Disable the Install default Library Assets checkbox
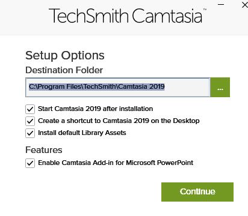 pyautogui.click(x=30, y=133)
